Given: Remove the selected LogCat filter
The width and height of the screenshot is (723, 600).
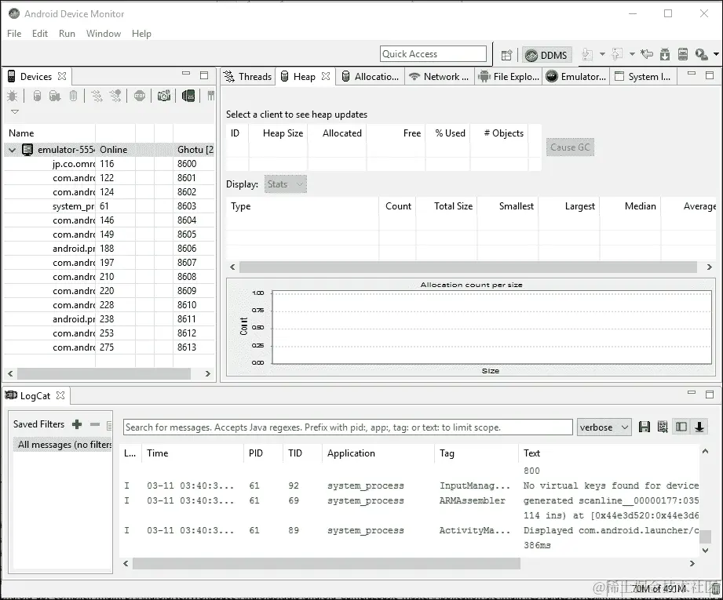Looking at the screenshot, I should coord(95,424).
